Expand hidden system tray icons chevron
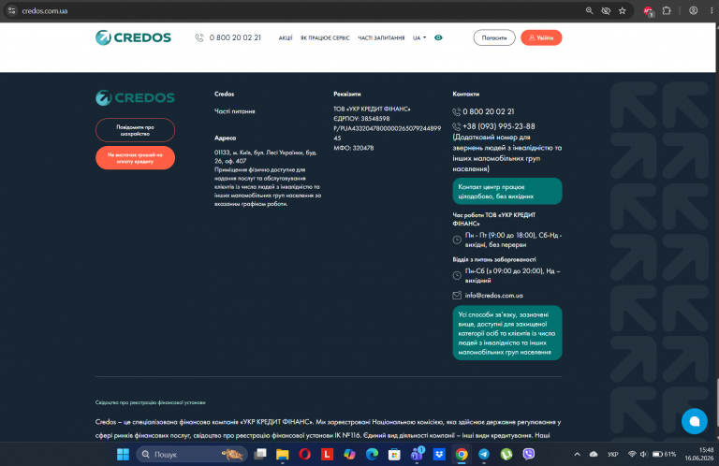This screenshot has height=466, width=719. coord(578,454)
